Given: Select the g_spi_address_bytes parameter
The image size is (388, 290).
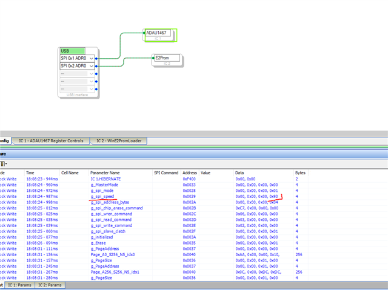Looking at the screenshot, I should (110, 202).
